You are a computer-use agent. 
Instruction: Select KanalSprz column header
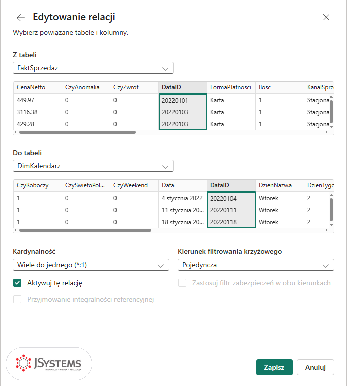pyautogui.click(x=319, y=87)
